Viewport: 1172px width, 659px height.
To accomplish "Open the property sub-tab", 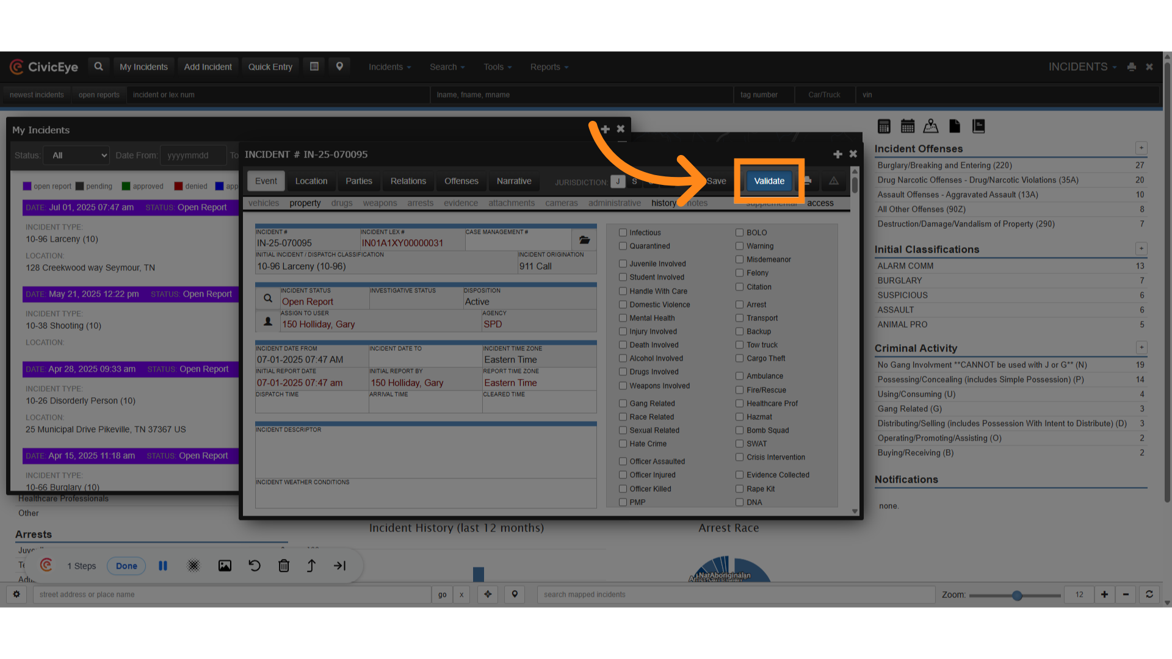I will 305,203.
